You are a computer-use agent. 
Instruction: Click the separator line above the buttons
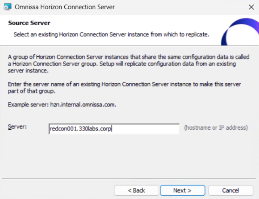(x=129, y=179)
